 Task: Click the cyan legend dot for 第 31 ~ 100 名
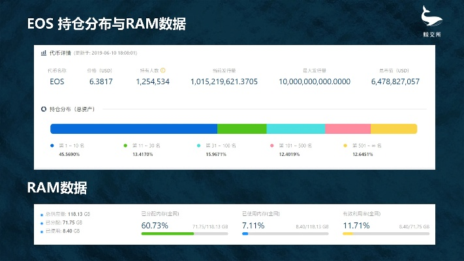198,146
